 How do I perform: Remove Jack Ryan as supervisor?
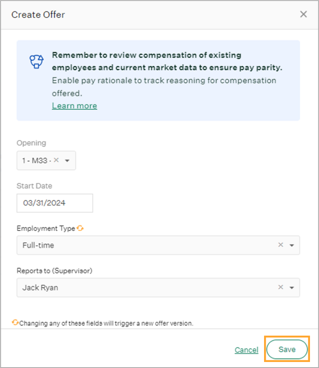coord(280,287)
